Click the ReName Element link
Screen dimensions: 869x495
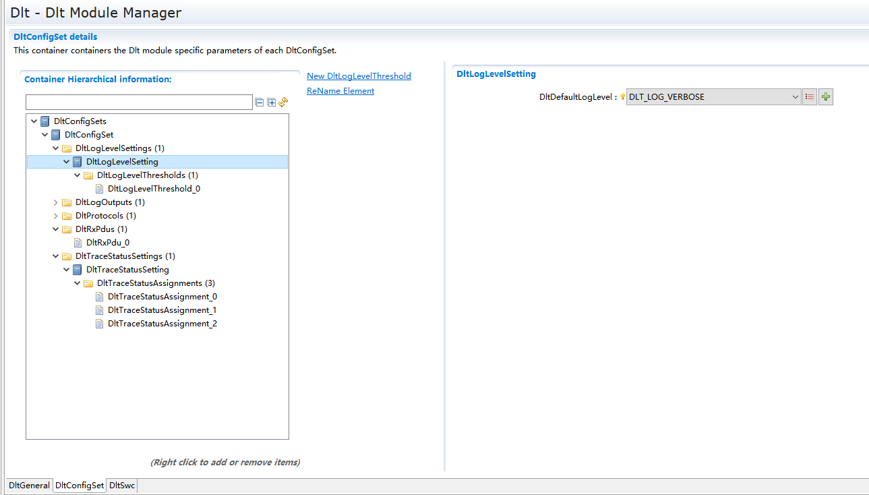(340, 91)
